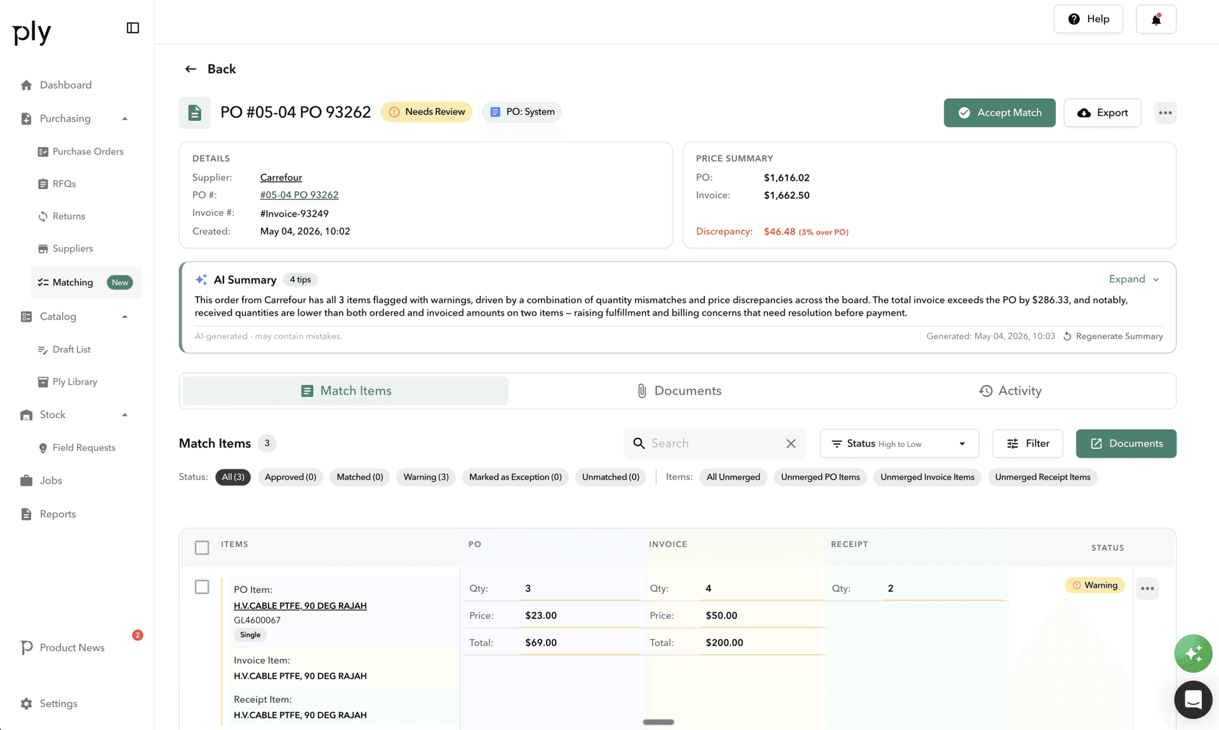Open H.V.CABLE PTFE, 90 DEG RAJAH link
Screen dimensions: 1219x730
(300, 606)
